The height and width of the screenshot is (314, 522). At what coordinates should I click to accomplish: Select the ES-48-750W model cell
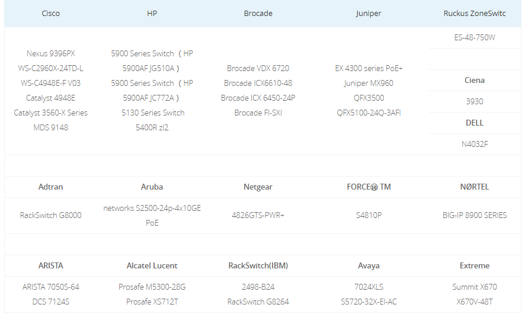click(475, 38)
